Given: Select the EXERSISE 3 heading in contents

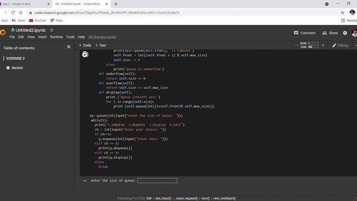Looking at the screenshot, I should (x=16, y=58).
